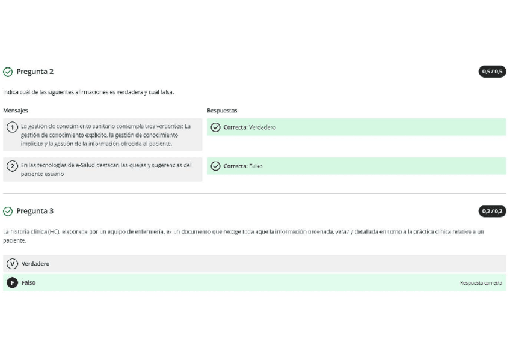Click the 0,2 / 0,2 score badge
This screenshot has width=510, height=360.
[x=492, y=211]
